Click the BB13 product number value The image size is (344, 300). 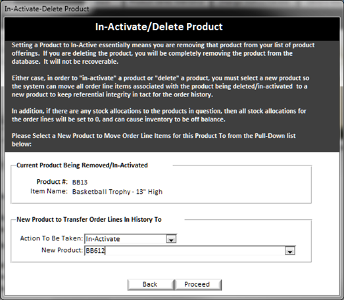click(80, 182)
